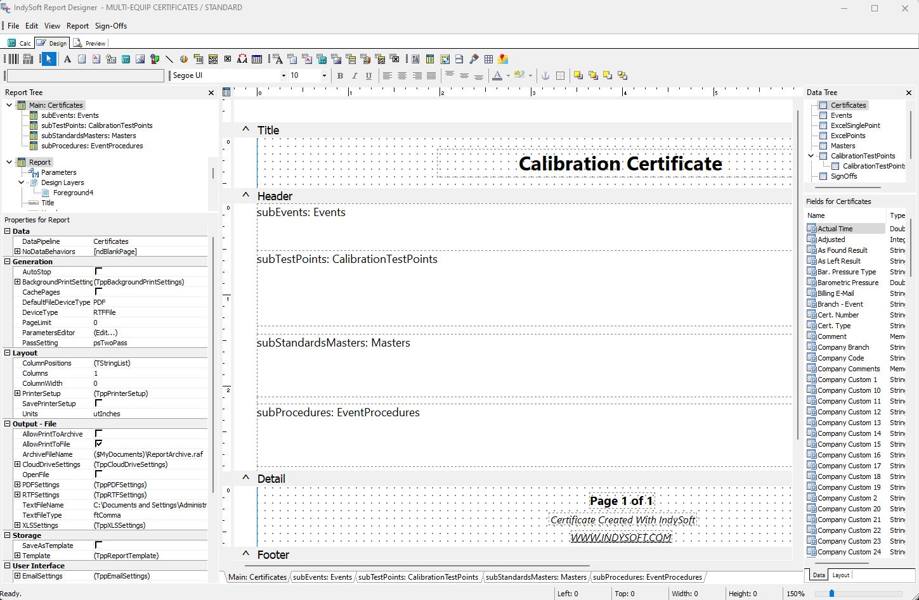The image size is (919, 600).
Task: Toggle the AutoStop checkbox
Action: click(x=98, y=272)
